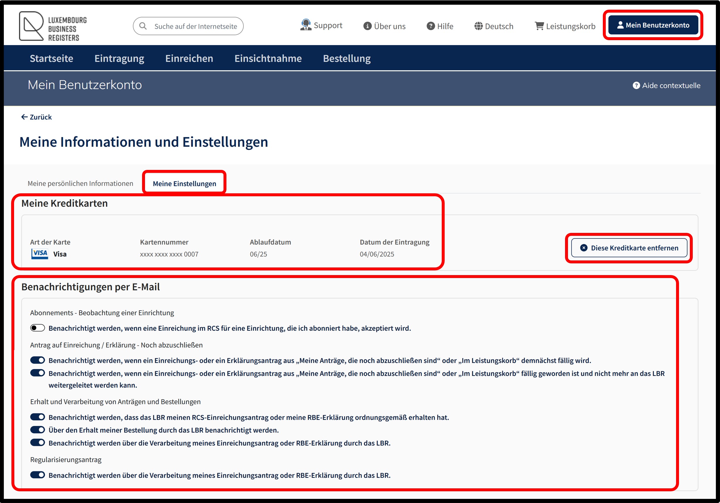The image size is (720, 503).
Task: Click the site search input field
Action: click(x=188, y=26)
